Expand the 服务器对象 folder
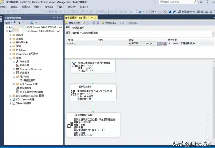This screenshot has height=148, width=215. 10,43
